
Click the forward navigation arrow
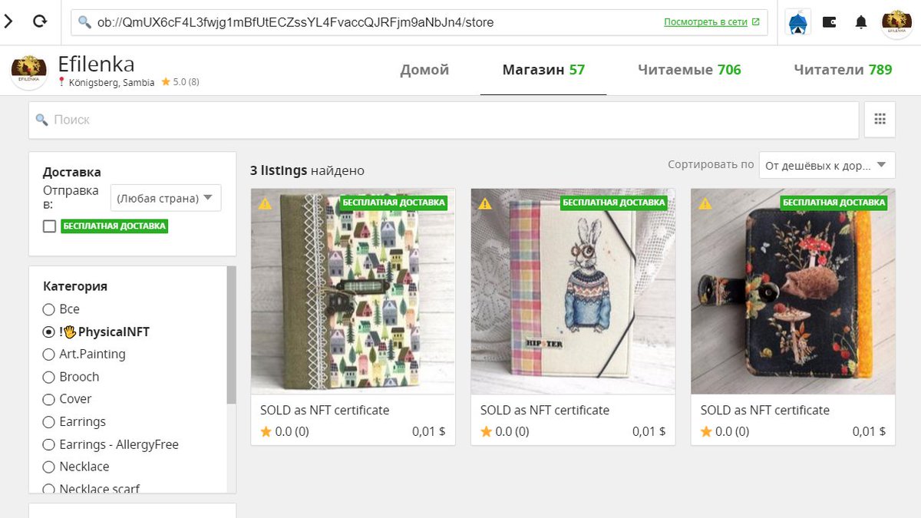(x=8, y=22)
